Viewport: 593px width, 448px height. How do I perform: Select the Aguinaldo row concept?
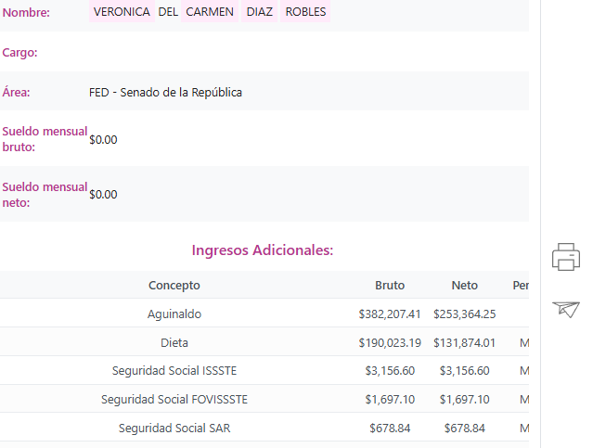[174, 314]
